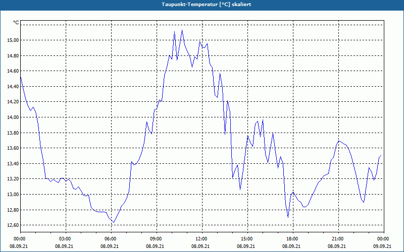The image size is (404, 252).
Task: Click the 18:00 time label
Action: point(293,239)
